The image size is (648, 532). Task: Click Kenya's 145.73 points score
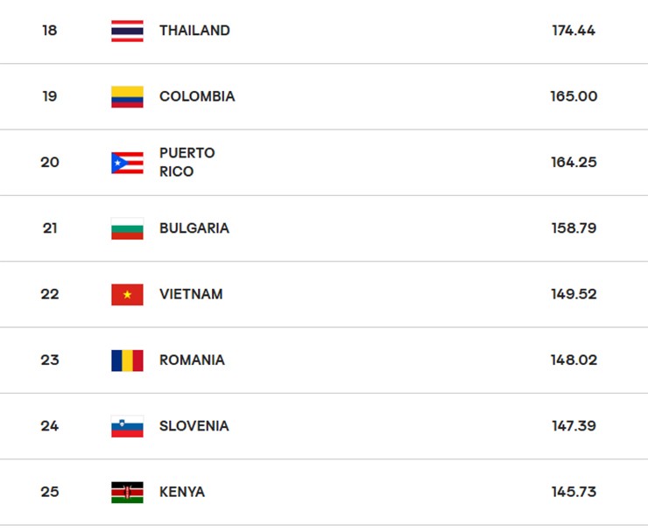tap(574, 492)
